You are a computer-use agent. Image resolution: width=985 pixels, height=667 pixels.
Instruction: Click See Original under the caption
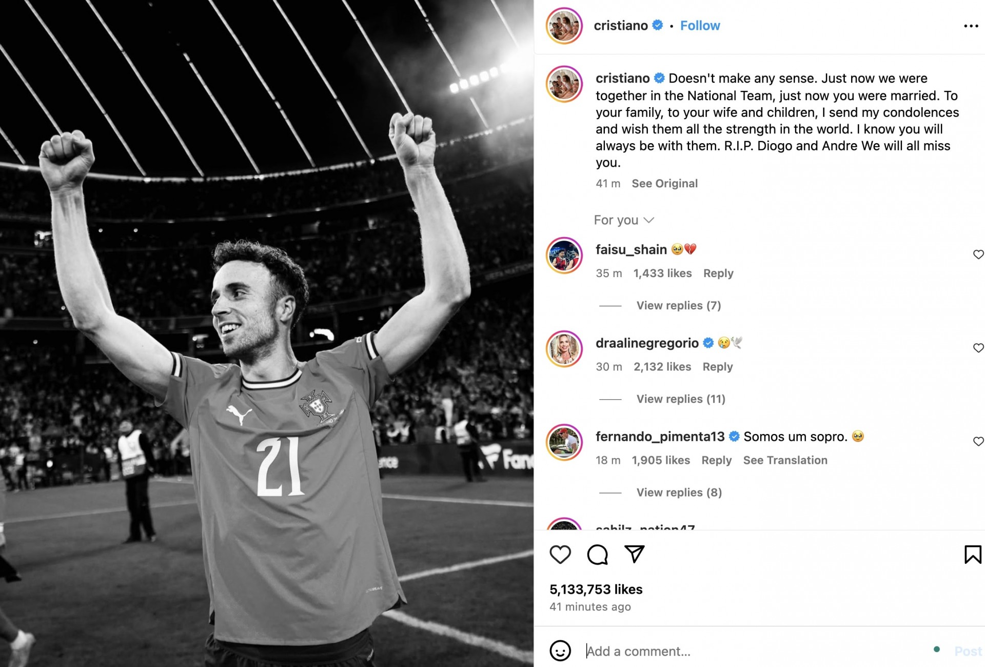(664, 183)
